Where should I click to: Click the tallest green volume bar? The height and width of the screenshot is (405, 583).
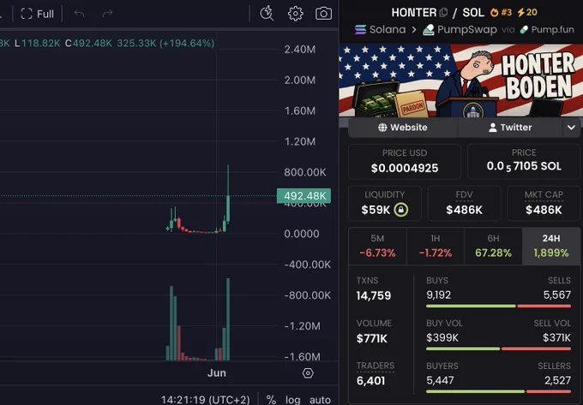tap(228, 319)
